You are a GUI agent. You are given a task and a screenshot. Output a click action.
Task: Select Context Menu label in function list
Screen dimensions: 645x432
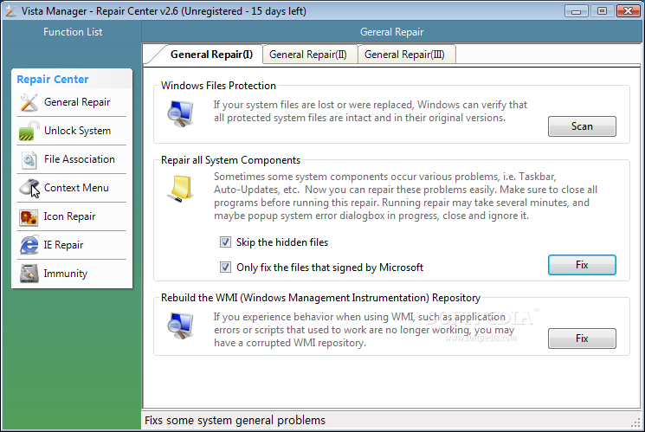[x=76, y=188]
